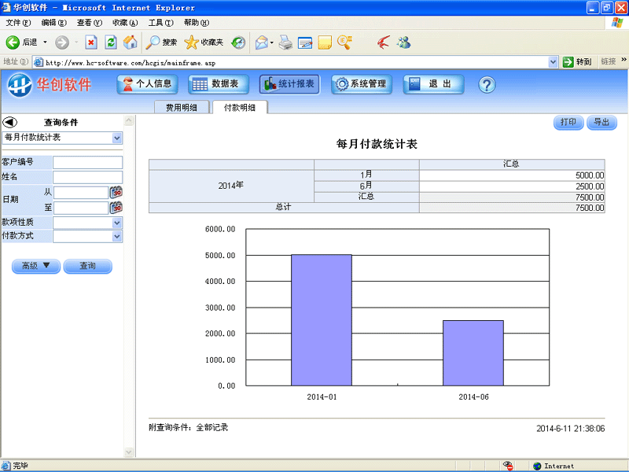Expand the Mail icon dropdown arrow
The height and width of the screenshot is (472, 629).
click(x=272, y=42)
